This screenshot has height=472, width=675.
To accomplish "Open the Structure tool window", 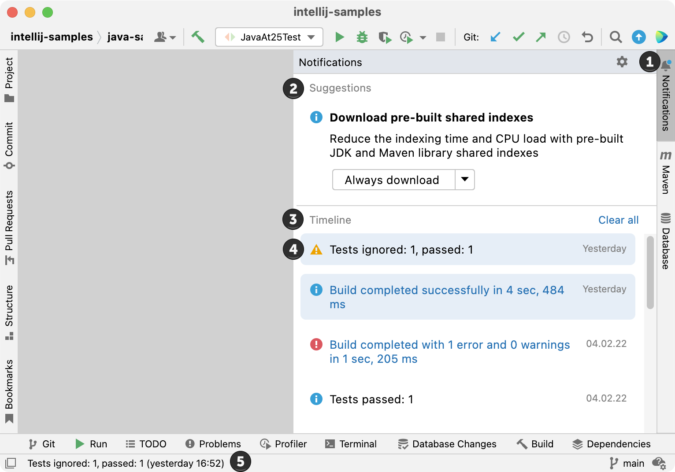I will pyautogui.click(x=9, y=313).
